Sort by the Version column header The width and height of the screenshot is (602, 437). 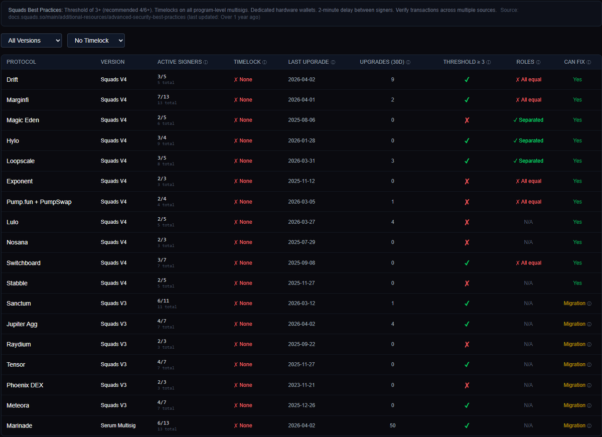[113, 62]
